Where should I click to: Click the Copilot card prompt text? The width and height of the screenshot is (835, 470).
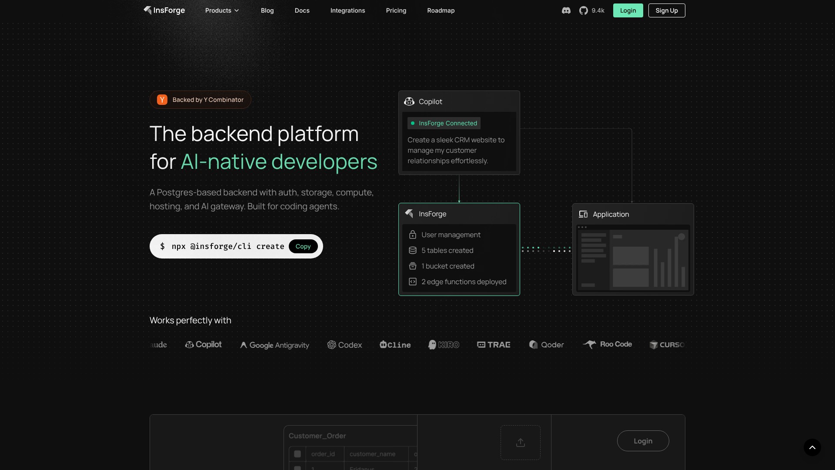[456, 150]
